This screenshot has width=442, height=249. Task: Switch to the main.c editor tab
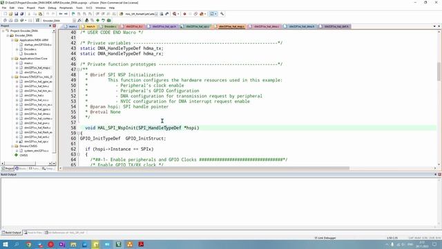[x=70, y=26]
